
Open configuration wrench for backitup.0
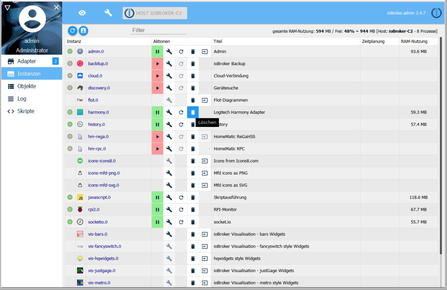pyautogui.click(x=169, y=64)
